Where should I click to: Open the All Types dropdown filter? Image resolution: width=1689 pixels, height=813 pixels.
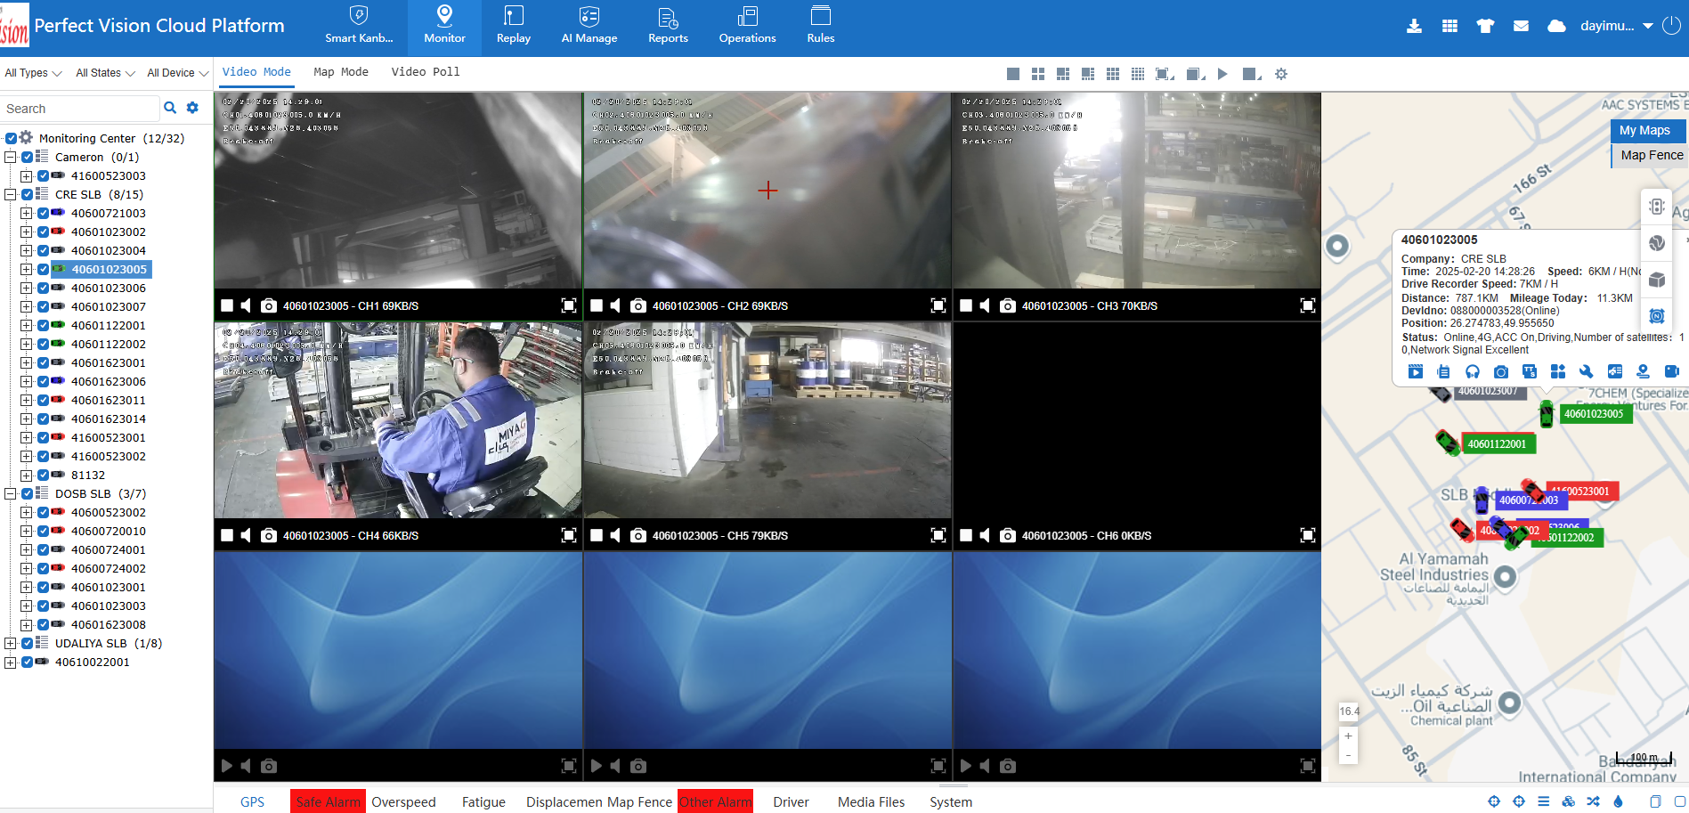pos(33,73)
